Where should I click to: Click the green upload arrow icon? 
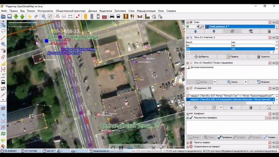click(x=22, y=17)
